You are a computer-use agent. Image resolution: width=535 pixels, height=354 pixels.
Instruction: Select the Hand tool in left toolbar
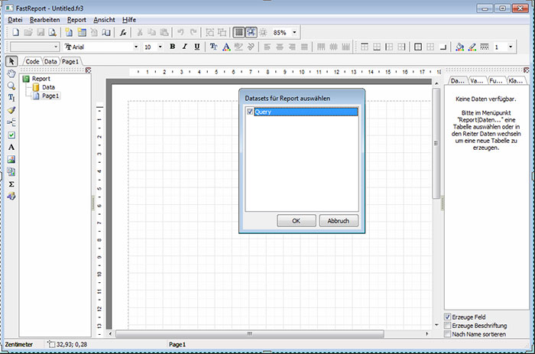[x=11, y=73]
